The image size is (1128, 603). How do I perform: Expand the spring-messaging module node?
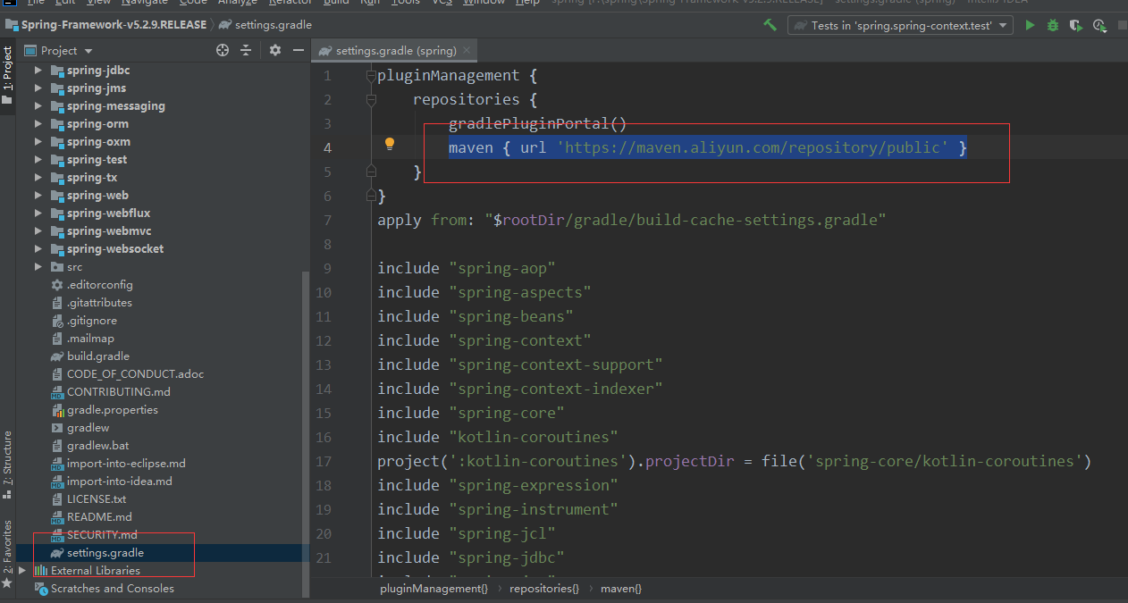click(38, 105)
